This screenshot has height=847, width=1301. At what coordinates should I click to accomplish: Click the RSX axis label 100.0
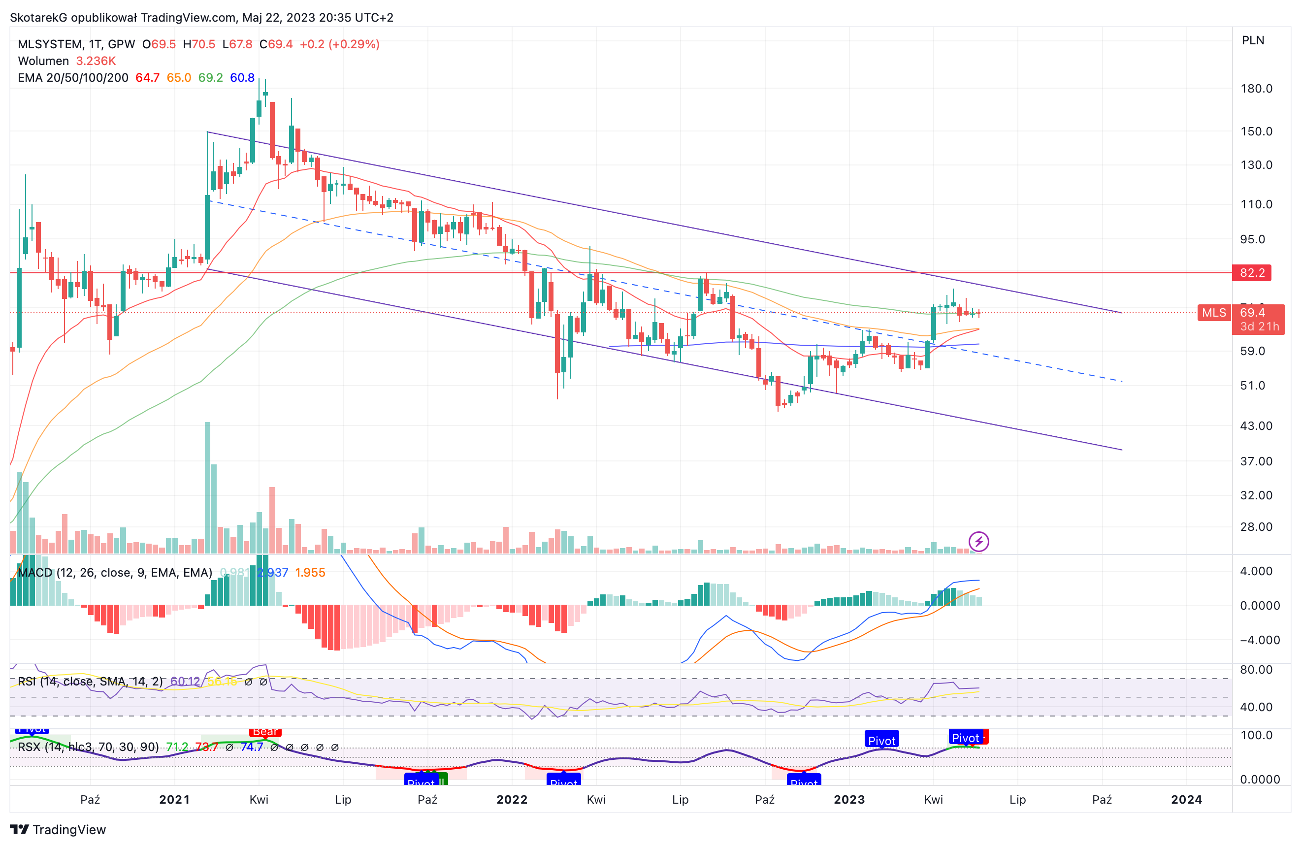point(1256,735)
